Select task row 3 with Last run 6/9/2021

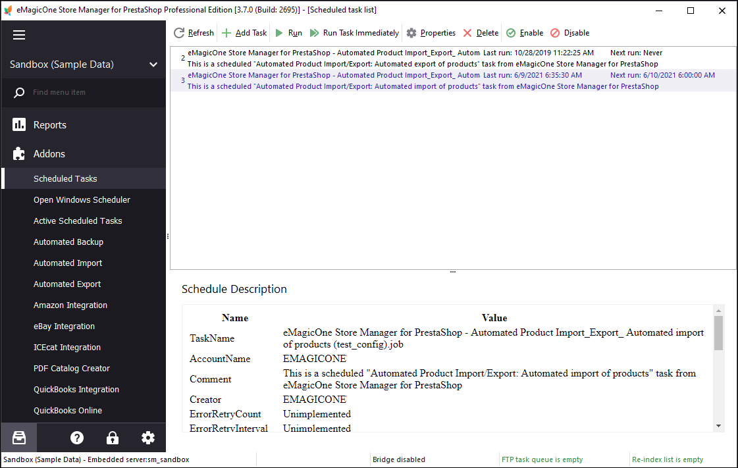pyautogui.click(x=453, y=80)
